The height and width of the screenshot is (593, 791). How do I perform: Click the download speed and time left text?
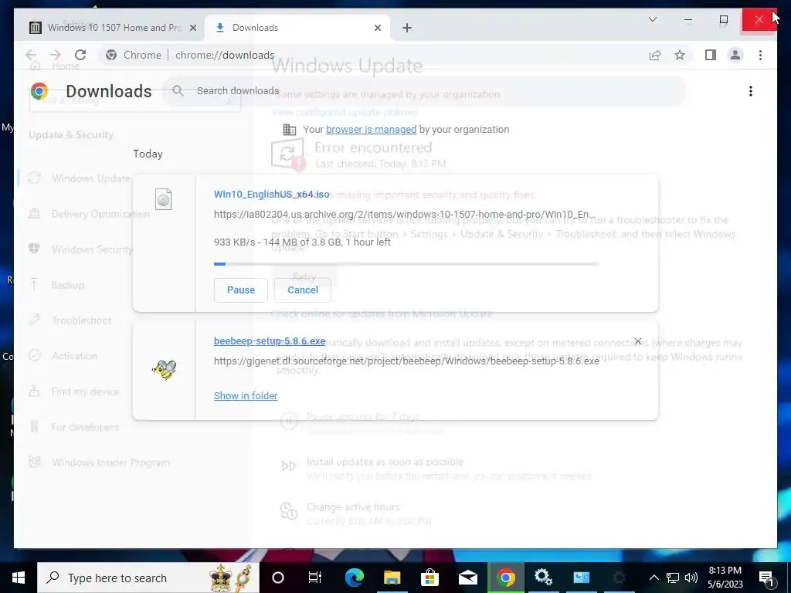(302, 242)
